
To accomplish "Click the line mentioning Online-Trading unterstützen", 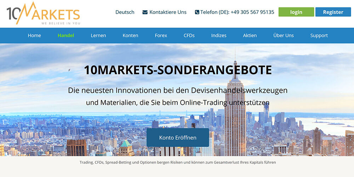I will (x=178, y=103).
